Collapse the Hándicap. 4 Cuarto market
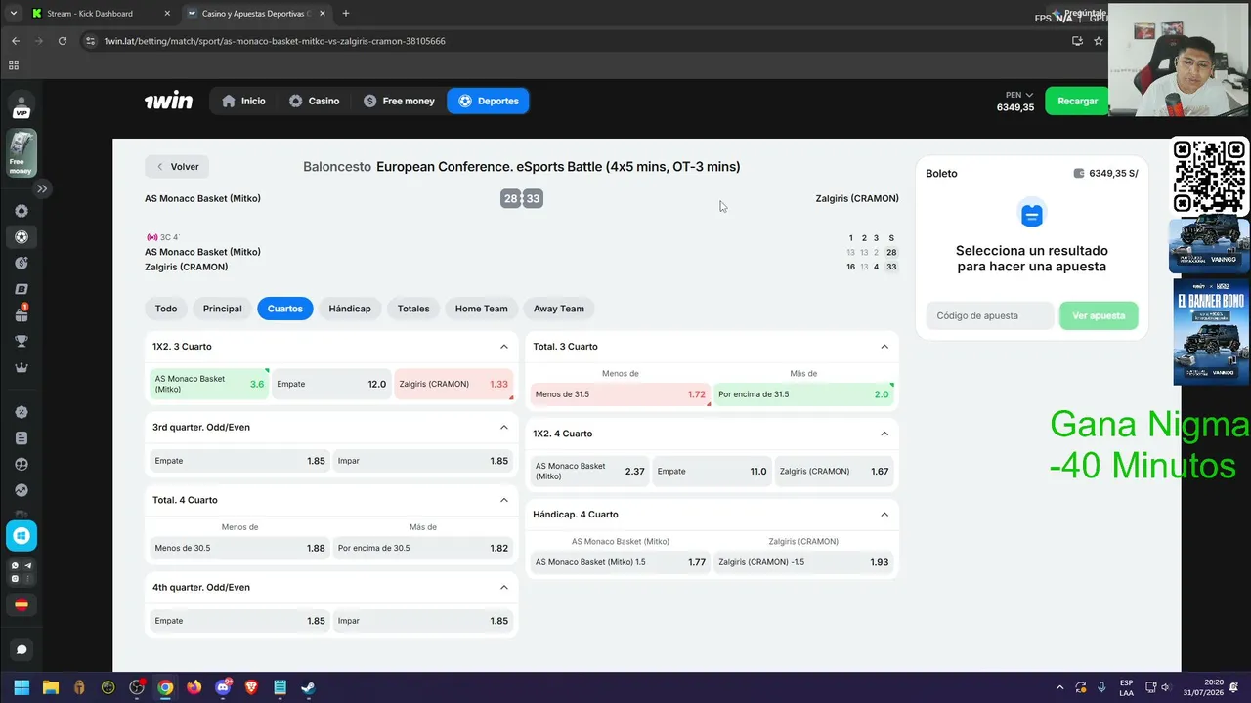Image resolution: width=1251 pixels, height=703 pixels. coord(884,515)
